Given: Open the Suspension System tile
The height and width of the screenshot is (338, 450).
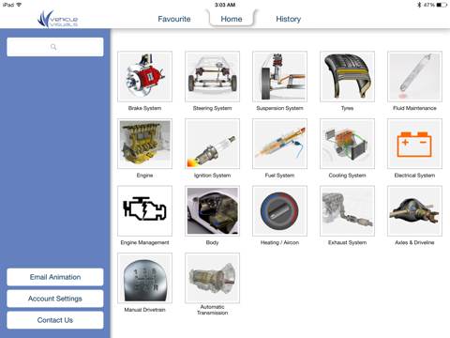Looking at the screenshot, I should tap(279, 77).
